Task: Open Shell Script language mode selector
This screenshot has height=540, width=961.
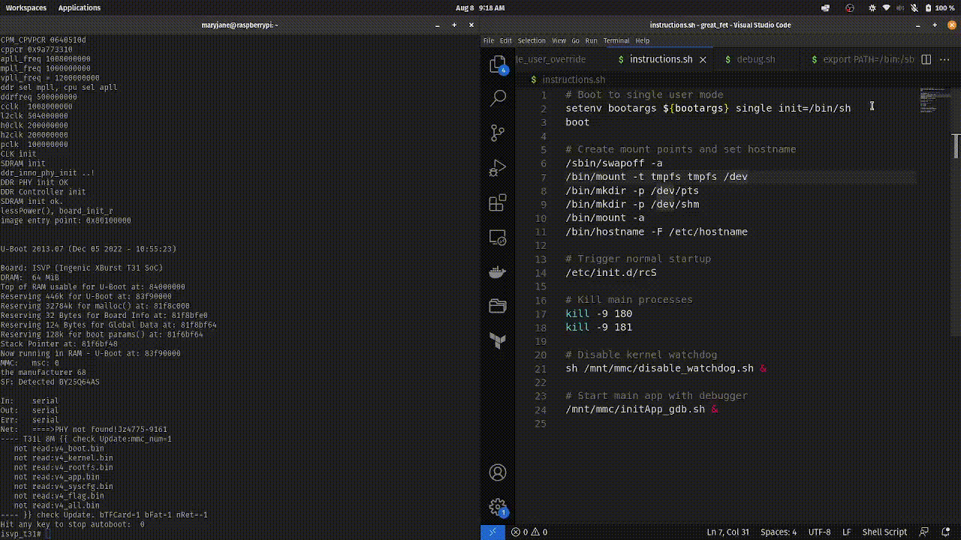Action: tap(884, 532)
